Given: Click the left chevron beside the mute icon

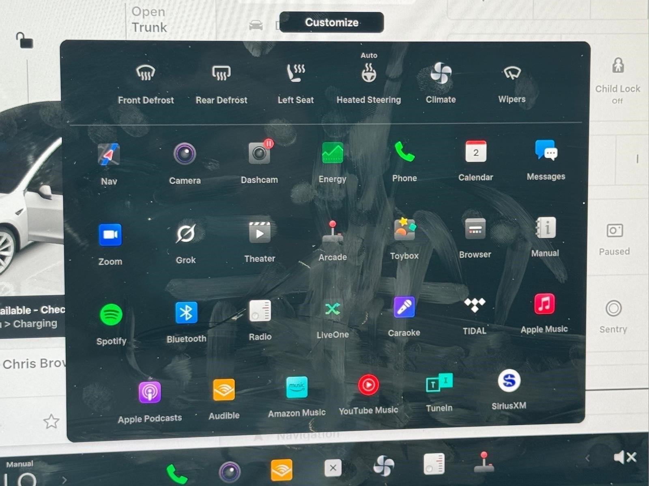Looking at the screenshot, I should tap(588, 458).
